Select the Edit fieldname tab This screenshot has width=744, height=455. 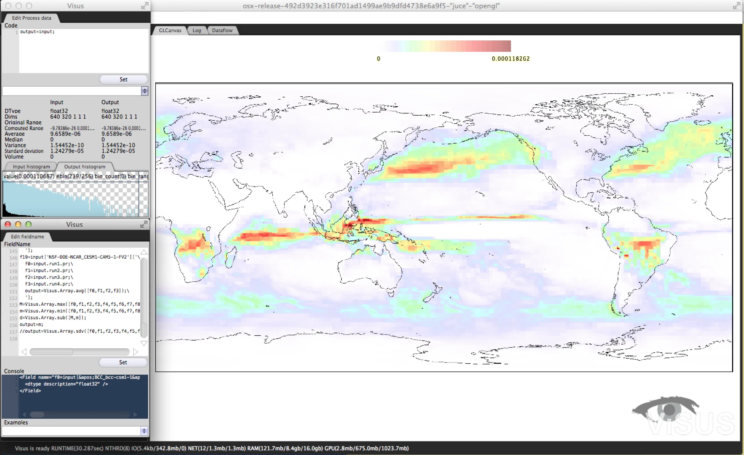tap(28, 237)
